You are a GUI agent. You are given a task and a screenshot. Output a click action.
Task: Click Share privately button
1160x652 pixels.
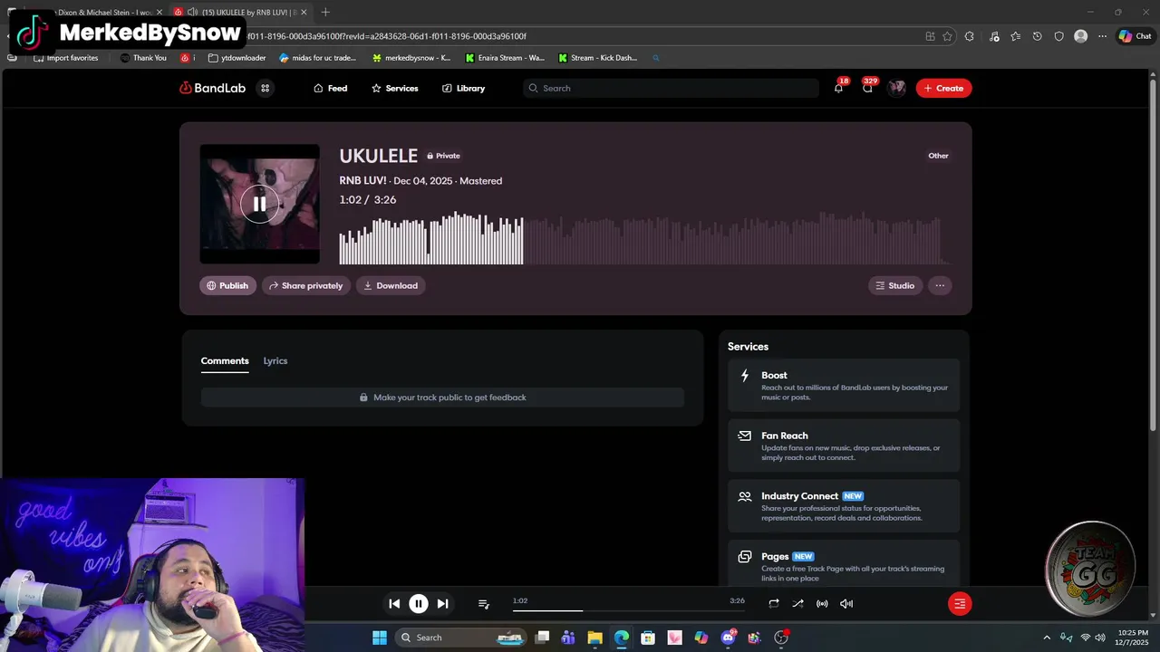tap(306, 285)
